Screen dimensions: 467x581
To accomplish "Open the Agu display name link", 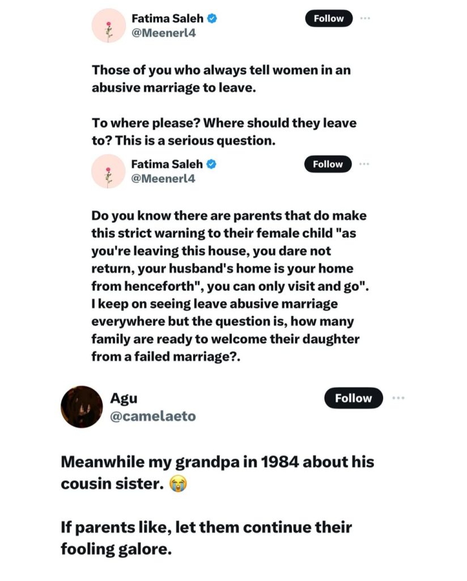I will 124,398.
